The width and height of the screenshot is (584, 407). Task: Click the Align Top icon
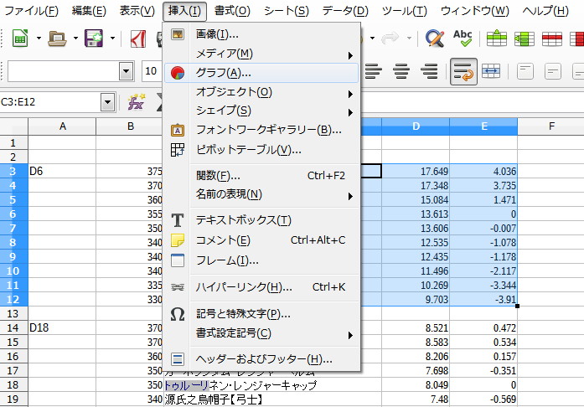(525, 71)
